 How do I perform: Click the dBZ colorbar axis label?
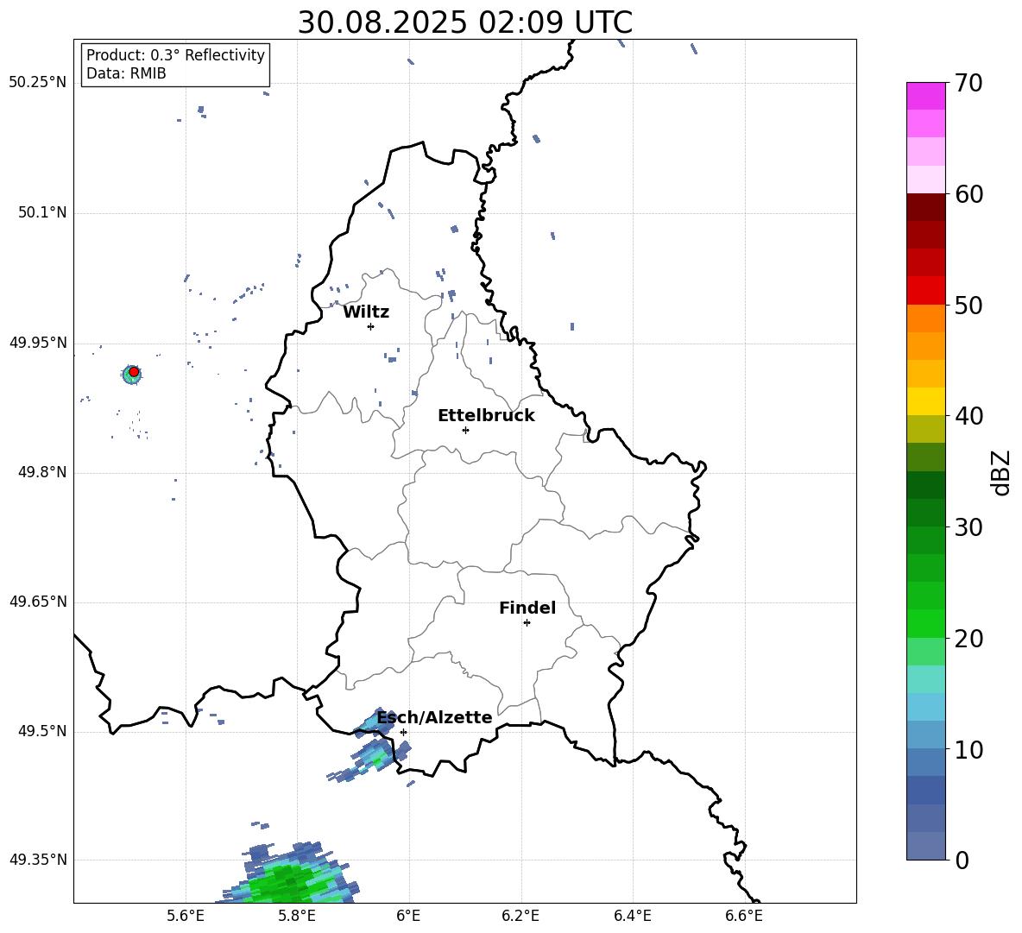1000,472
